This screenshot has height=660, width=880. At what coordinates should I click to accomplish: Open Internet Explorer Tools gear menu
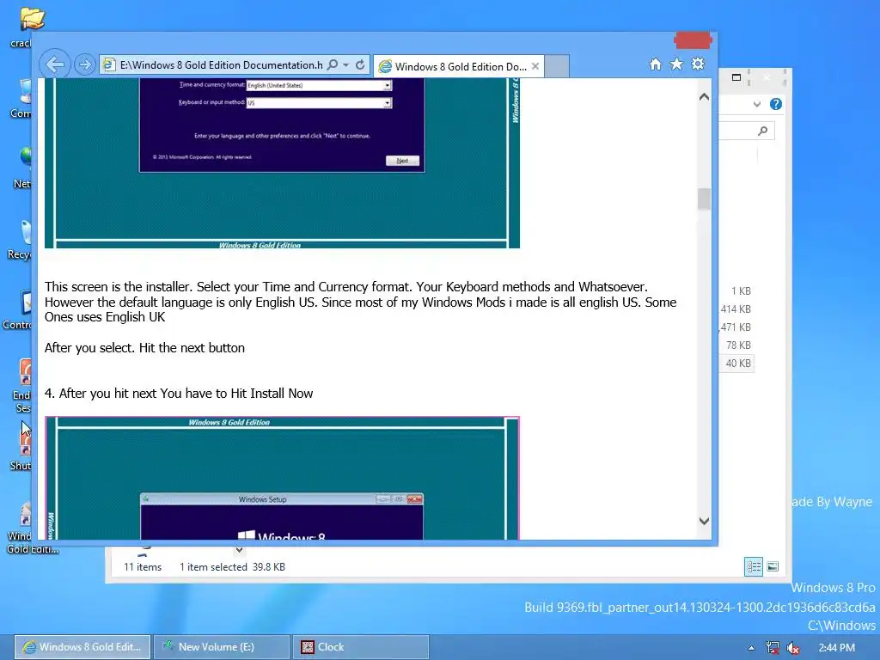pos(698,64)
